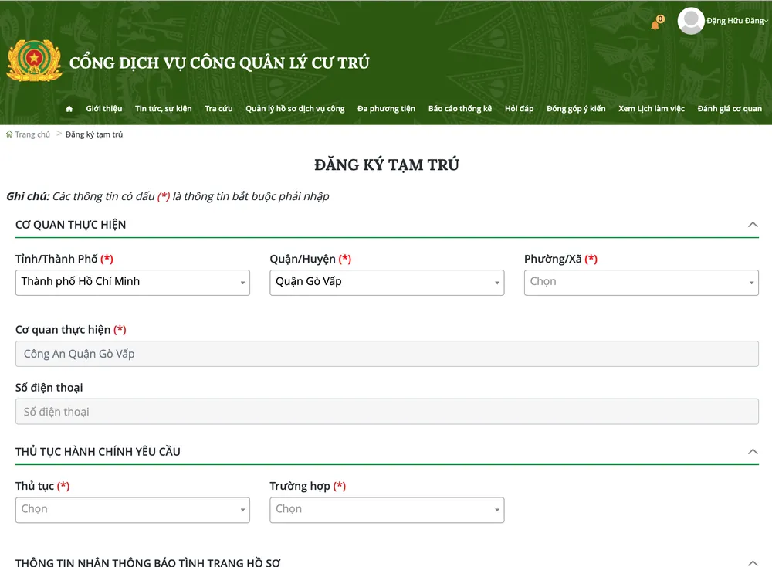Click the home icon in navigation bar
The height and width of the screenshot is (567, 772).
click(69, 109)
